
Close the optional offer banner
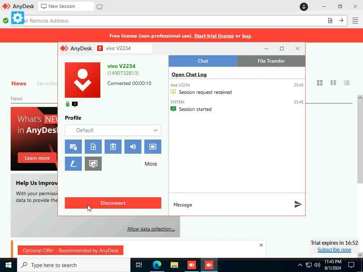(261, 245)
